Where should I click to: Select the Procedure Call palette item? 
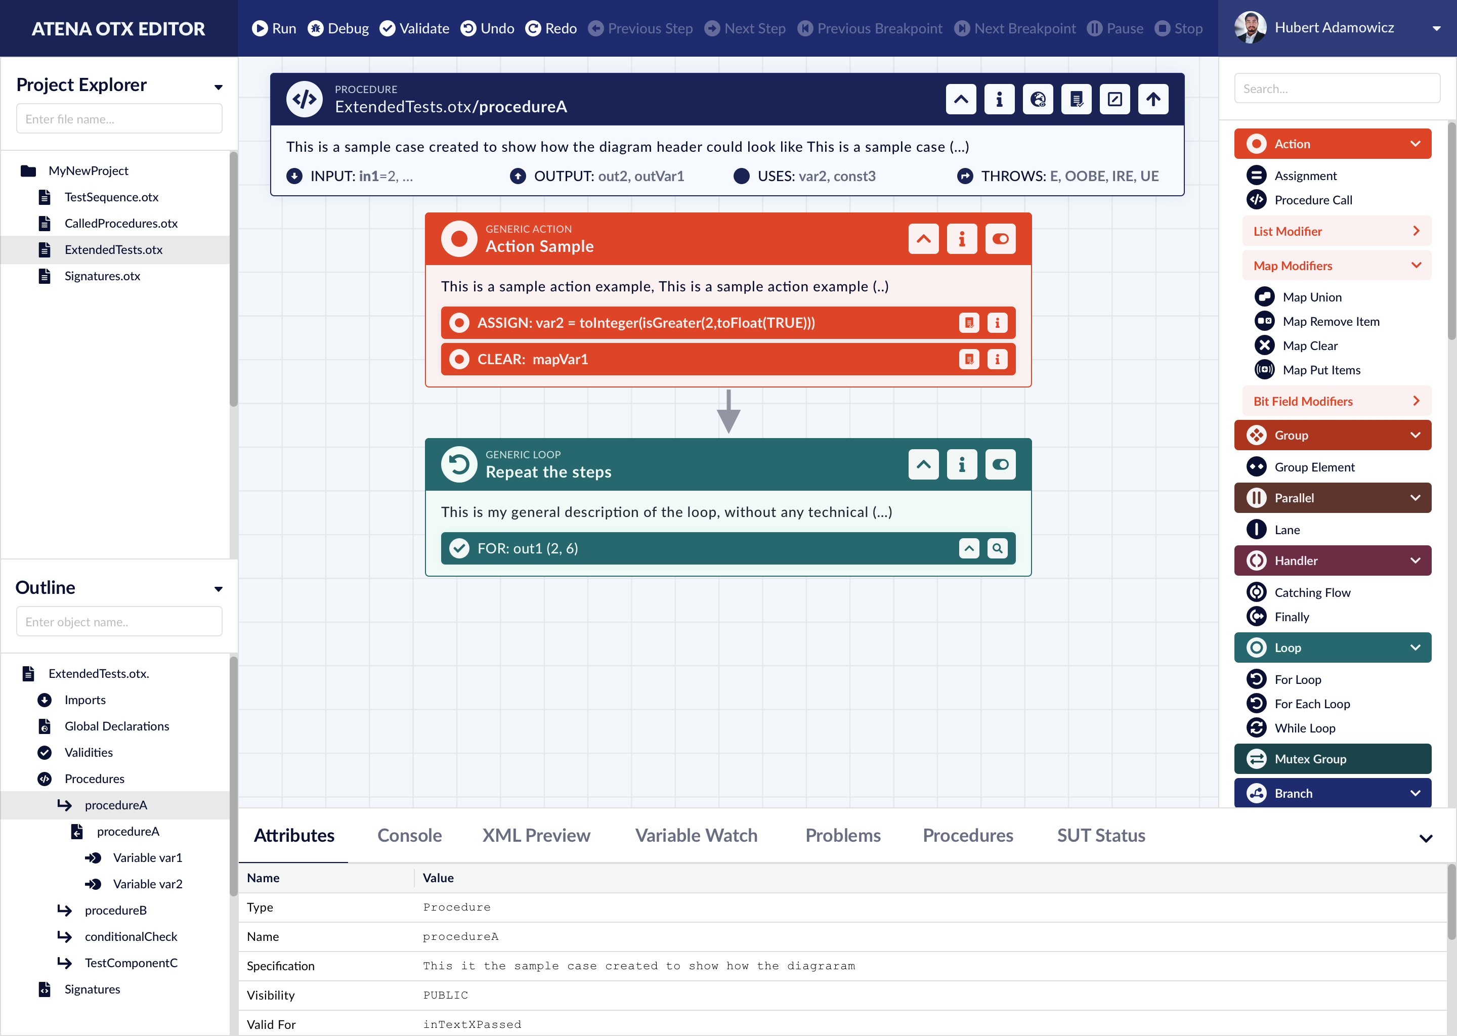click(1300, 200)
